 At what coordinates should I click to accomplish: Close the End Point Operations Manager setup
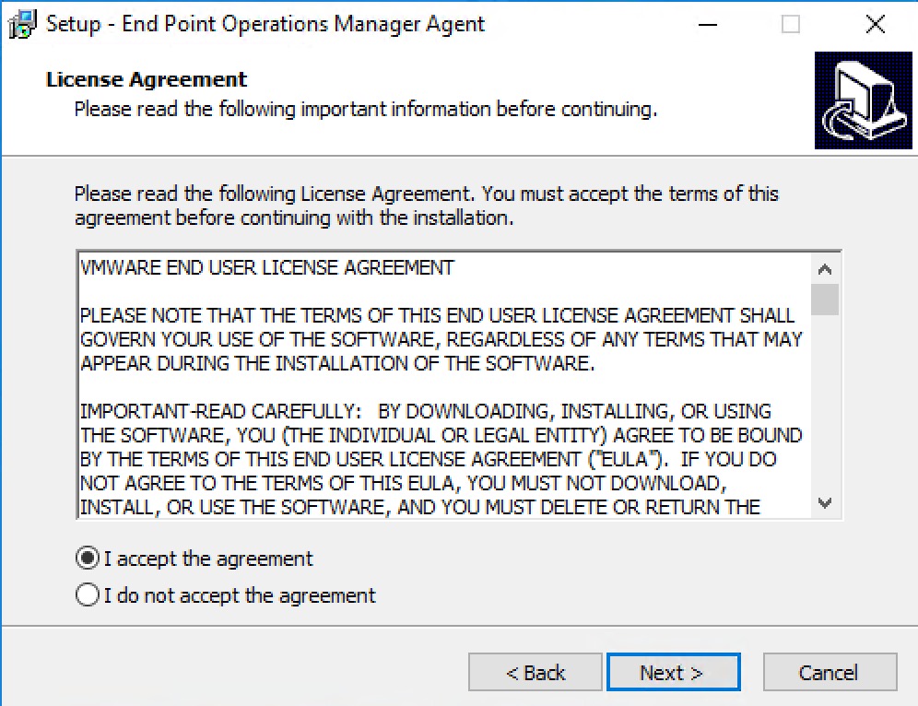tap(876, 25)
